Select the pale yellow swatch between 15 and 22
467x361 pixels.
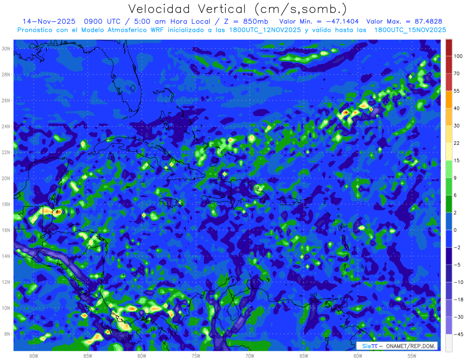pyautogui.click(x=449, y=151)
